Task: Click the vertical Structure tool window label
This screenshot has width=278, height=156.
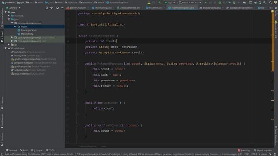Action: pos(2,140)
